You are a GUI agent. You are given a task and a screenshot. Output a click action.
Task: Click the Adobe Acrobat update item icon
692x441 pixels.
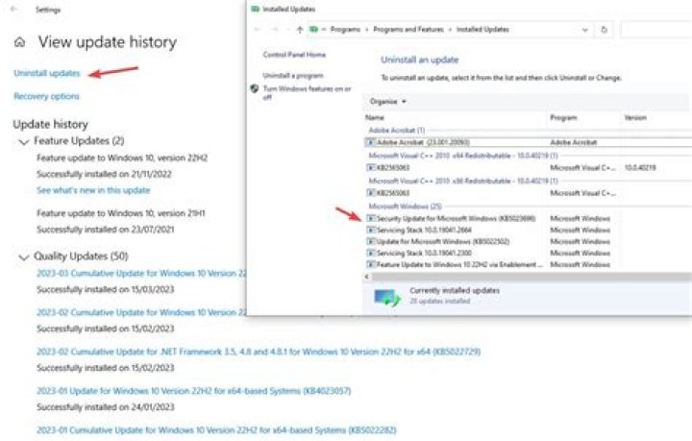371,141
